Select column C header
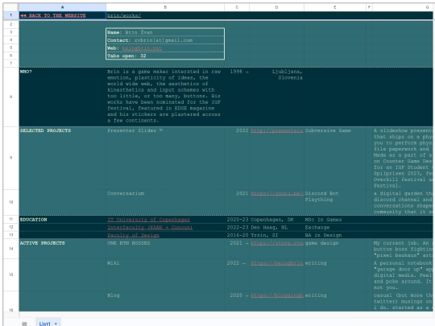Viewport: 435px width, 326px height. click(237, 7)
